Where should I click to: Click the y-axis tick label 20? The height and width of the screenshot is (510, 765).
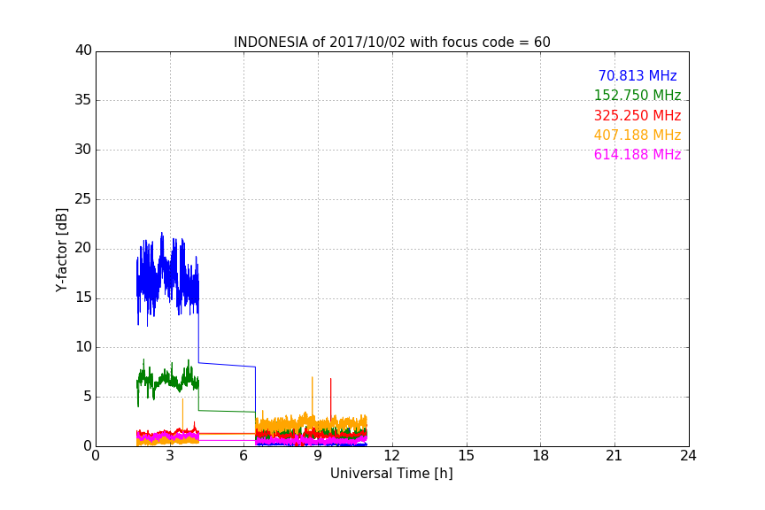83,249
